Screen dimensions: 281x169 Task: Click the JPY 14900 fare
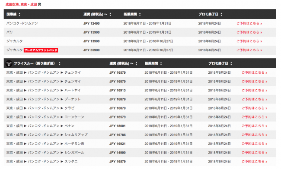click(118, 153)
